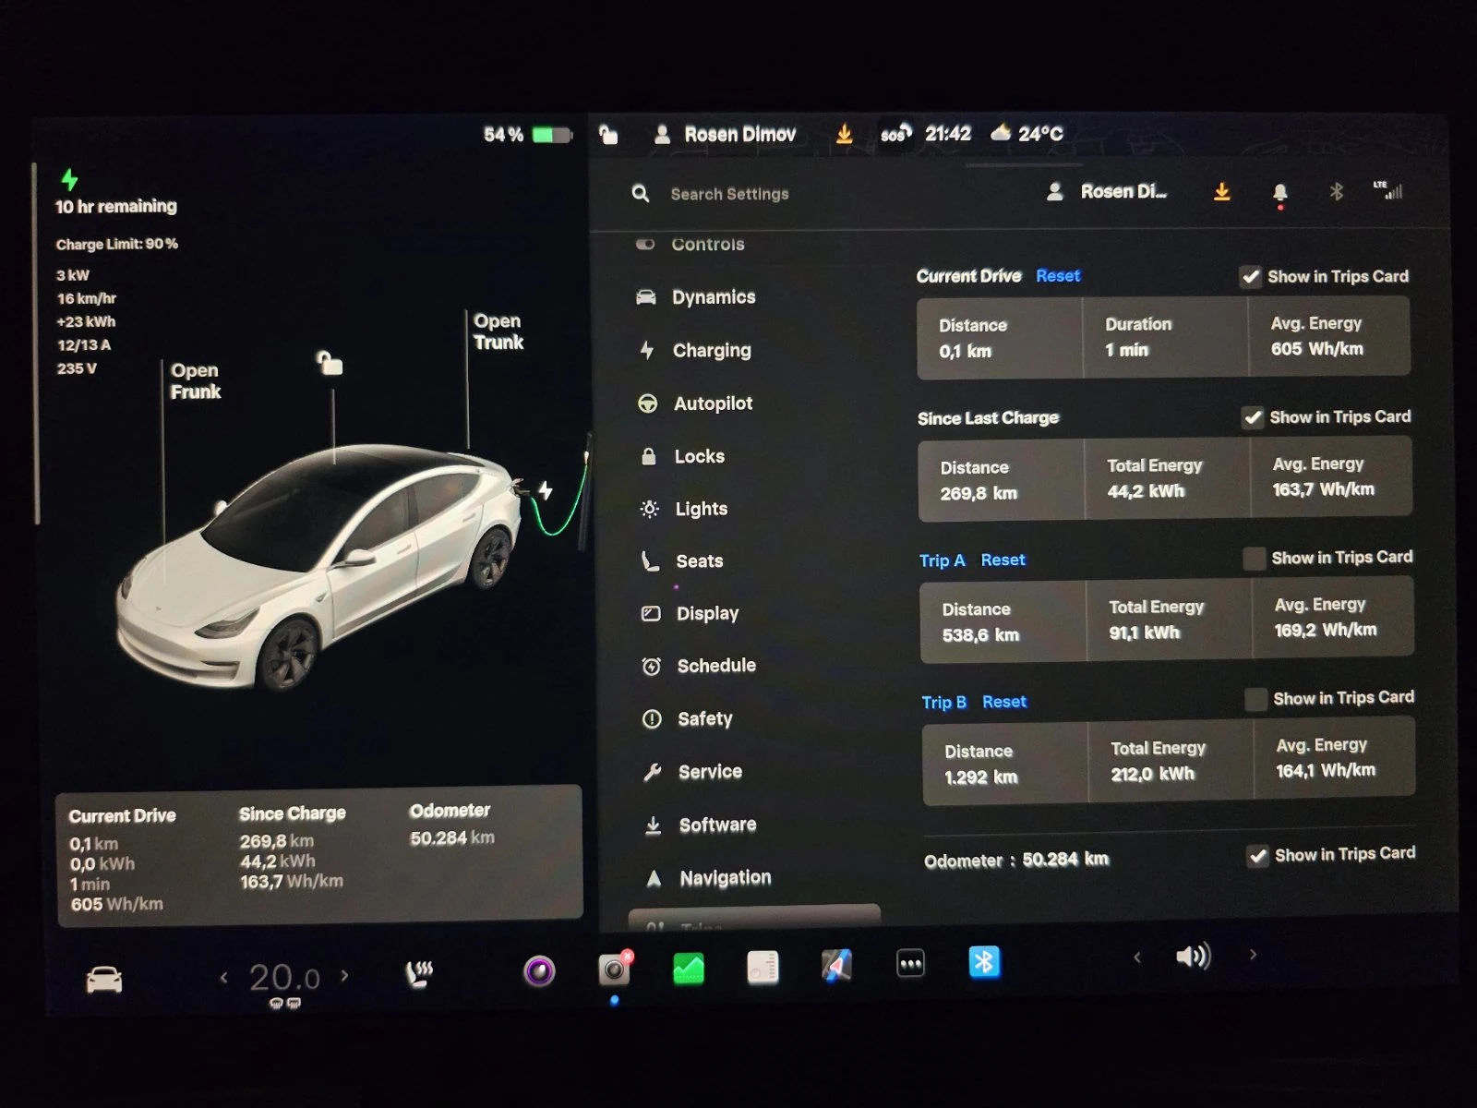Tap the battery 54 % indicator
Screen dimensions: 1477x1108
tap(528, 135)
